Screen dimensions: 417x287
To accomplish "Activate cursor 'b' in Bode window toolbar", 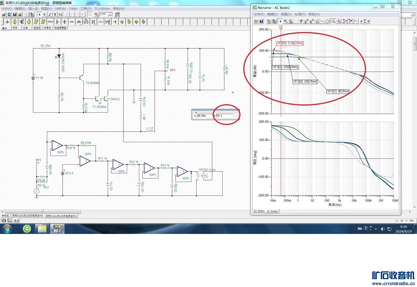I will [x=339, y=21].
